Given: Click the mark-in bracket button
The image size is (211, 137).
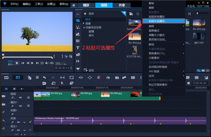Looking at the screenshot, I should (x=54, y=56).
